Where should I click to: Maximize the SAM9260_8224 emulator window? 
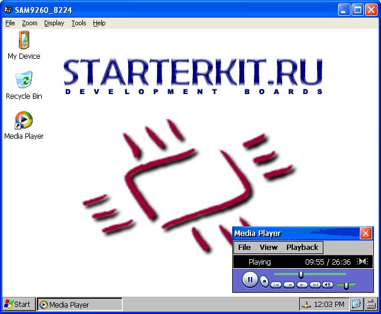(357, 10)
